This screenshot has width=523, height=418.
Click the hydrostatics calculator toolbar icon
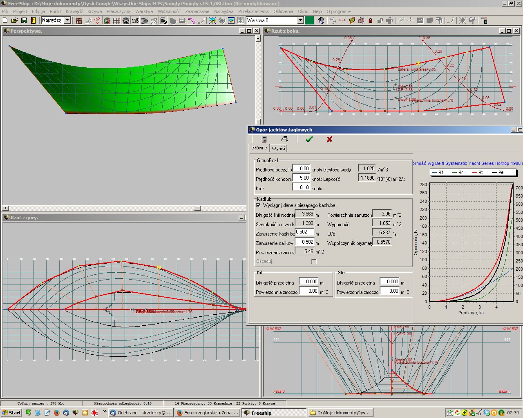point(163,20)
